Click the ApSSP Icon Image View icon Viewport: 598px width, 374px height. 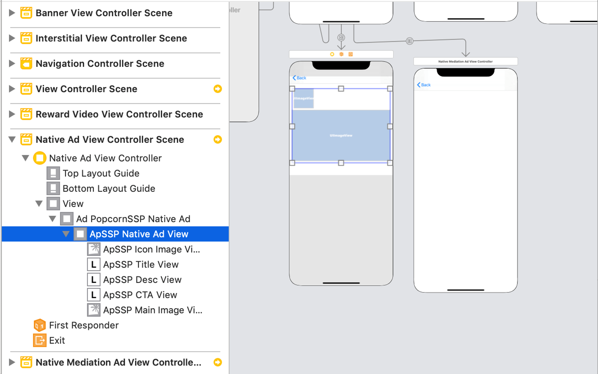94,249
